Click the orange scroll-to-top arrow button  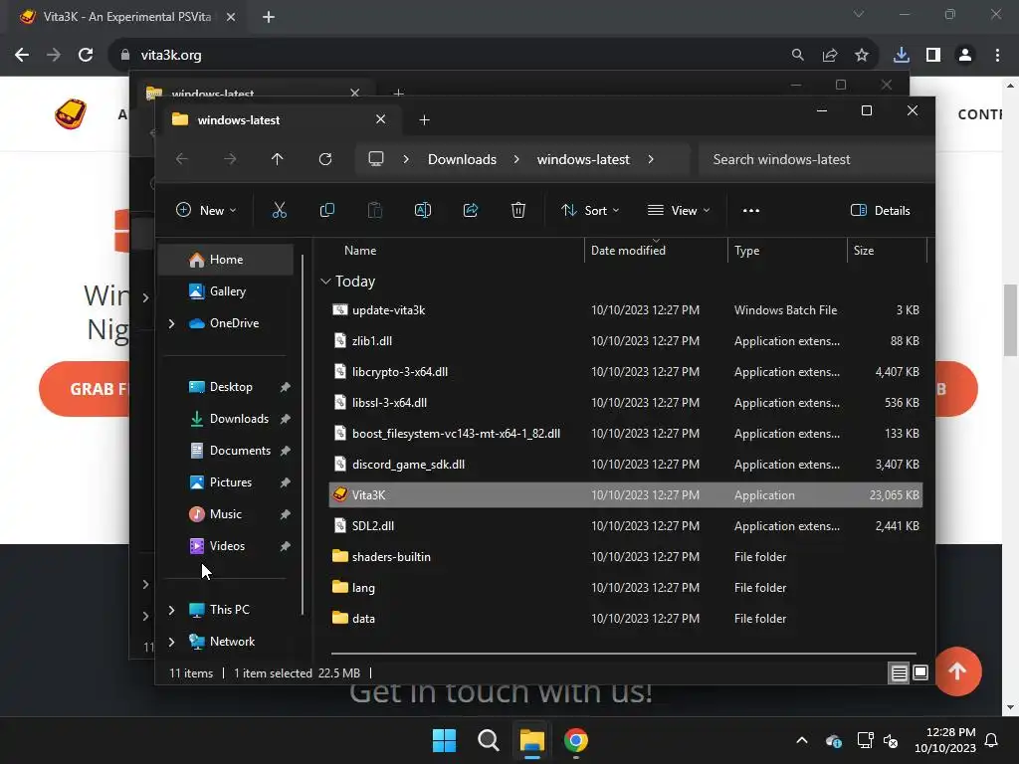point(956,671)
